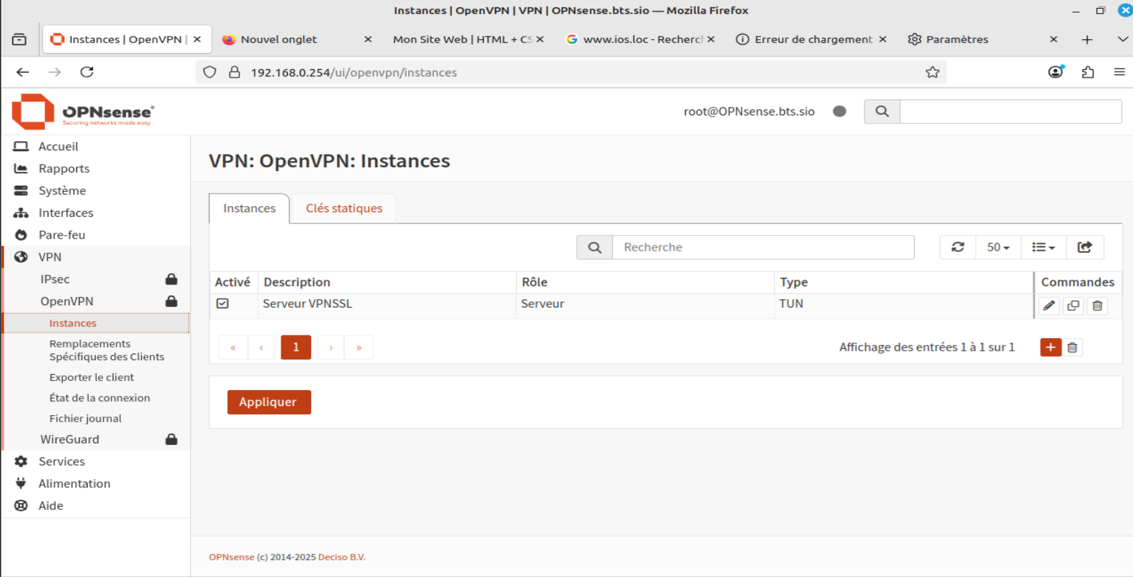The width and height of the screenshot is (1133, 577).
Task: Click the OPNsense logo
Action: pos(83,111)
